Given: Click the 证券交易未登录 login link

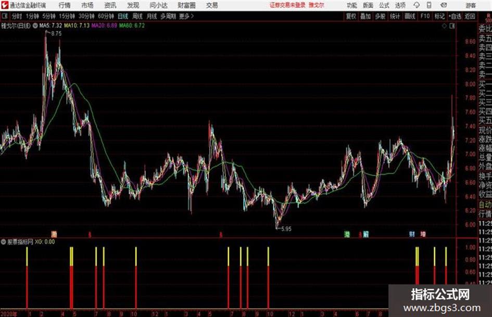Looking at the screenshot, I should tap(287, 5).
